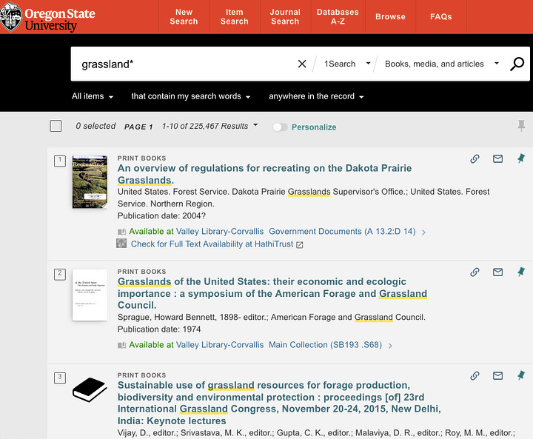Select result number 3 checkbox
This screenshot has height=439, width=533.
tap(60, 378)
